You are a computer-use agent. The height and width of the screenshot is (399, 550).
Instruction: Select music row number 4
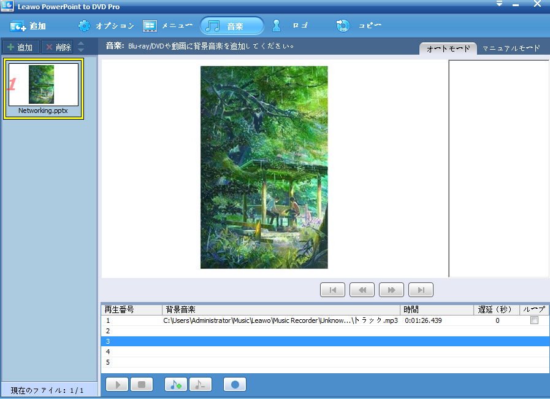325,352
